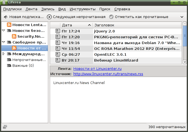
Task: Select the Важные (0) search folder
Action: click(x=25, y=65)
